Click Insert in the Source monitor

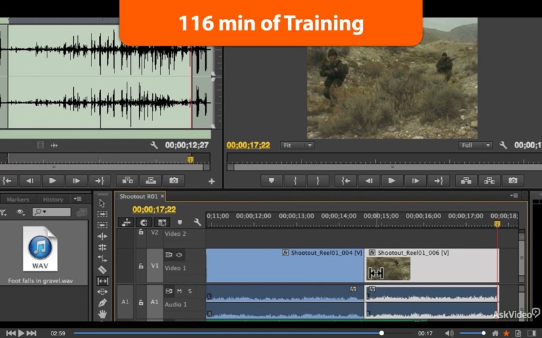coord(127,180)
